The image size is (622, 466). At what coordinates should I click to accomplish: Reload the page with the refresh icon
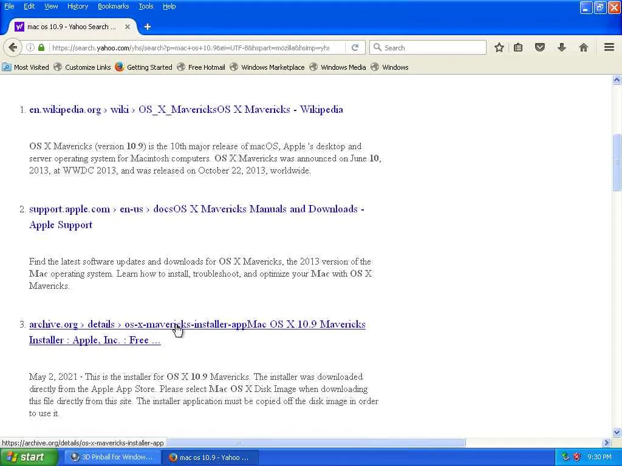(x=355, y=47)
